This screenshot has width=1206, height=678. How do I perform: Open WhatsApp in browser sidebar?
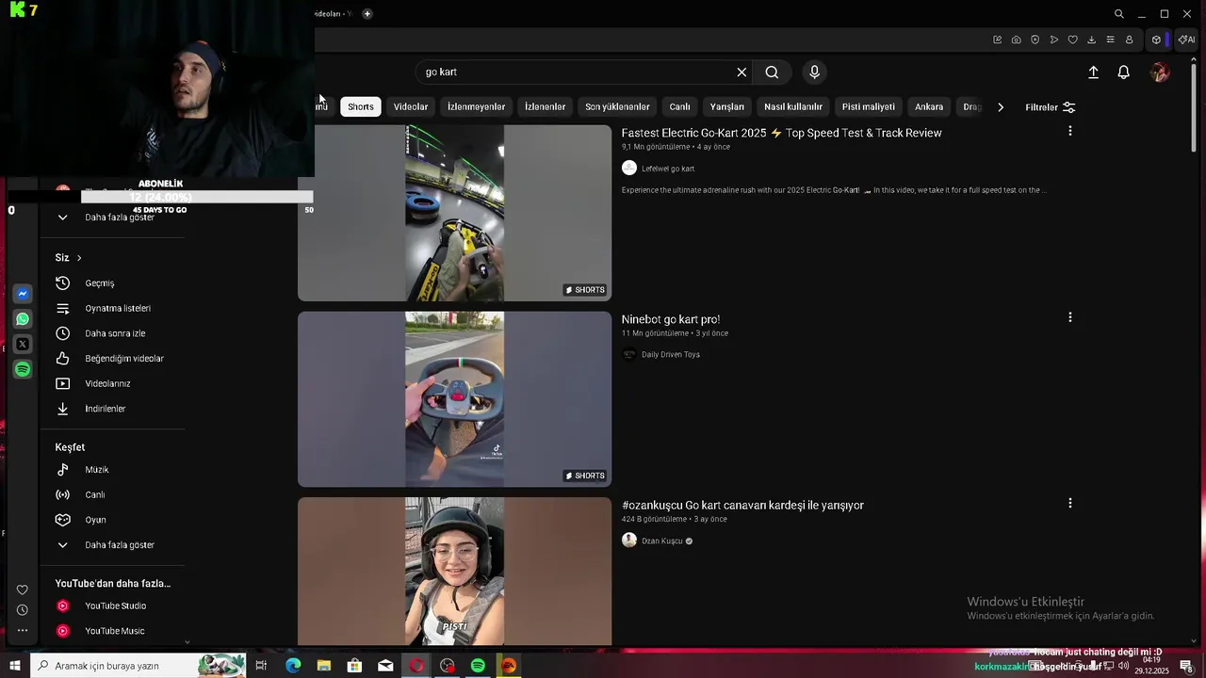23,319
